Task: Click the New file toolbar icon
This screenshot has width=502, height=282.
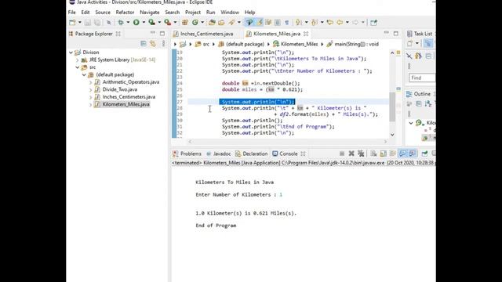Action: point(72,23)
